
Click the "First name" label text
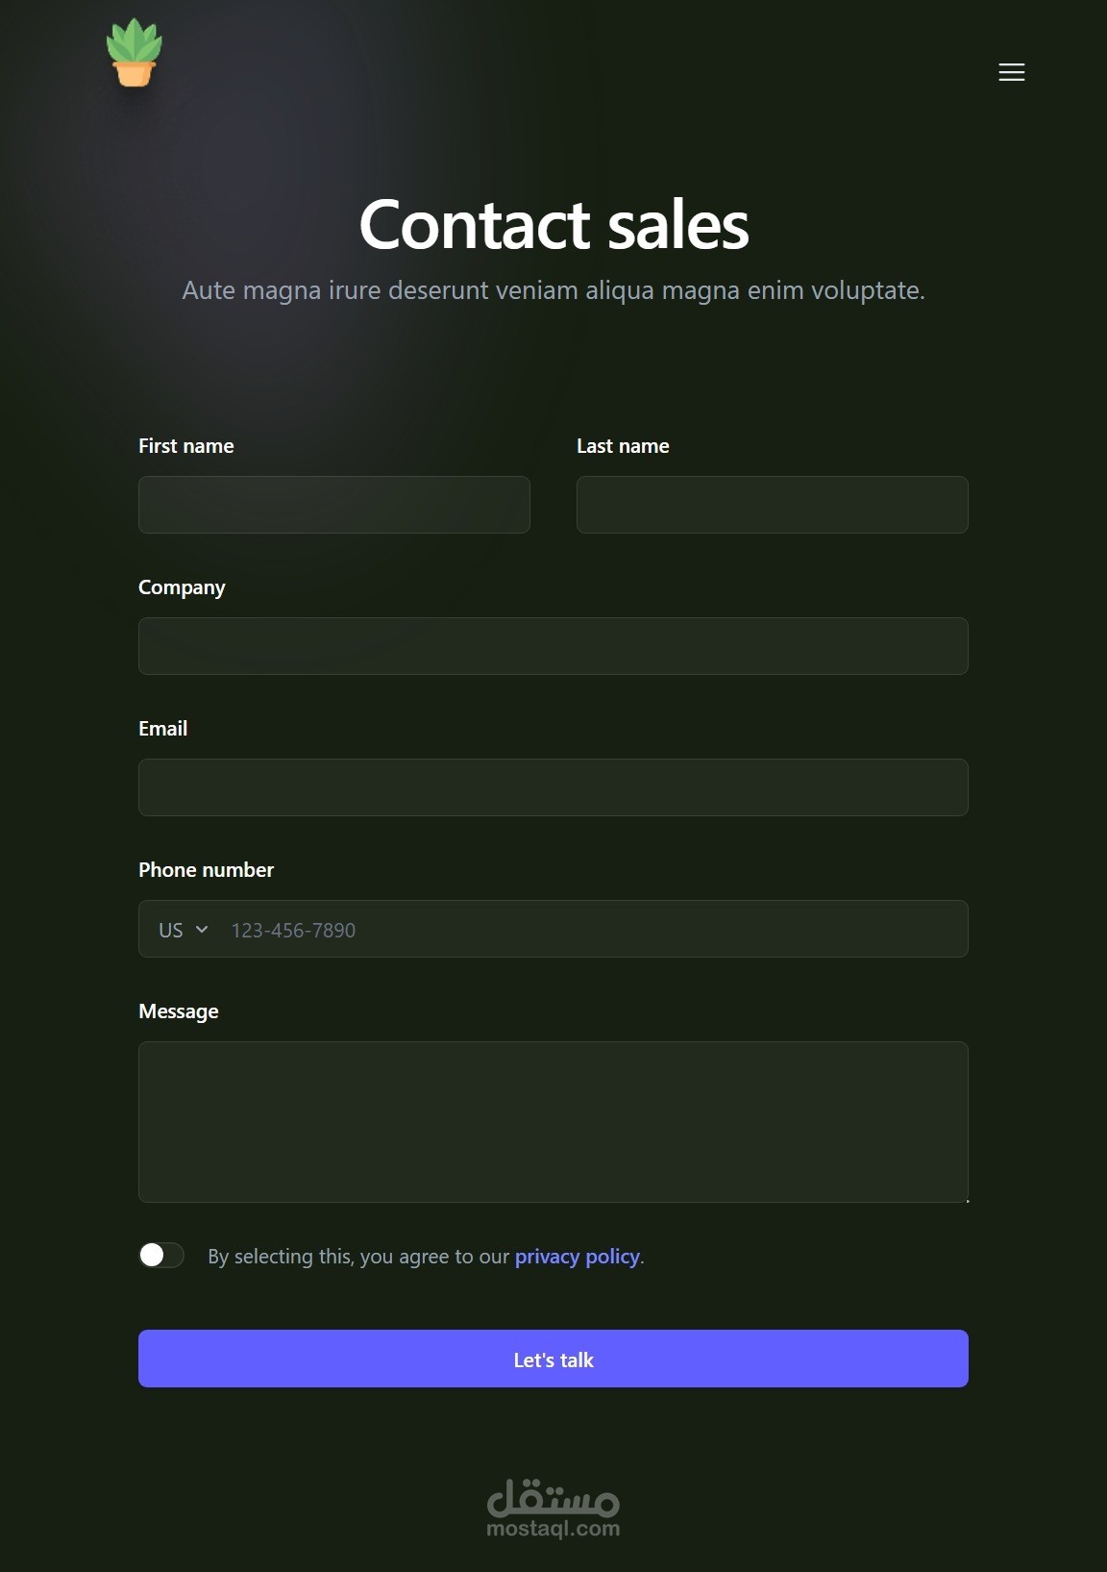(x=186, y=446)
